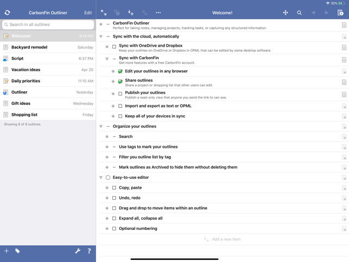Click the move arrows icon in toolbar
The height and width of the screenshot is (262, 349).
(285, 13)
